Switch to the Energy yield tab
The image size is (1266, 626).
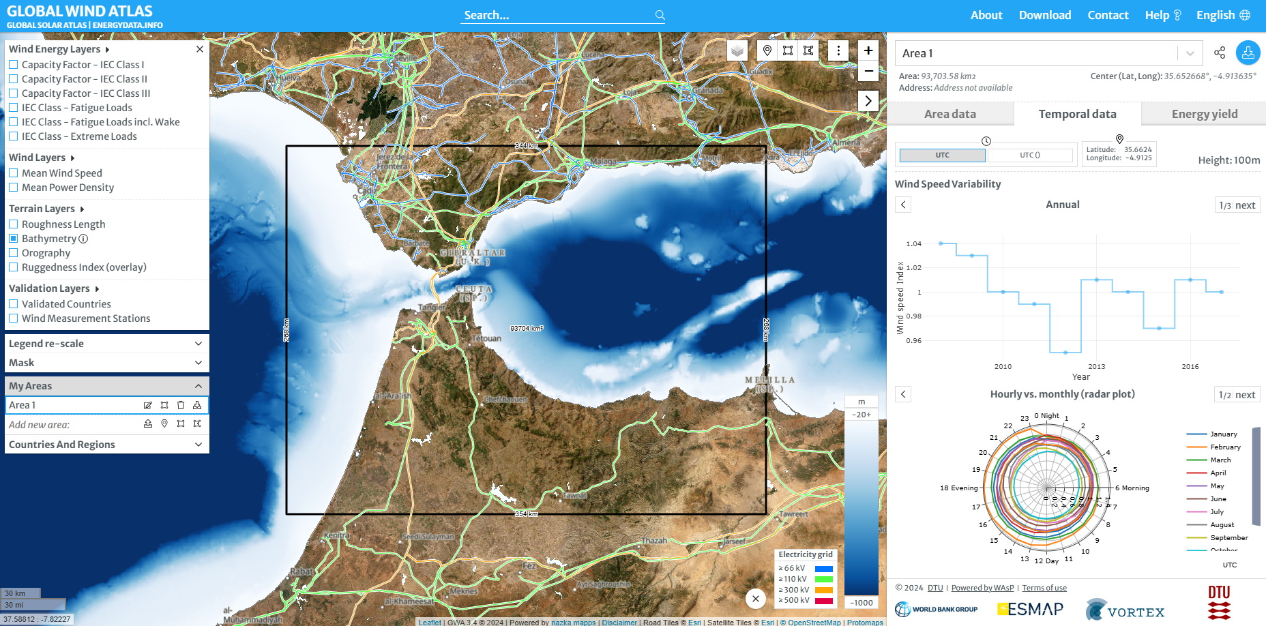point(1204,114)
